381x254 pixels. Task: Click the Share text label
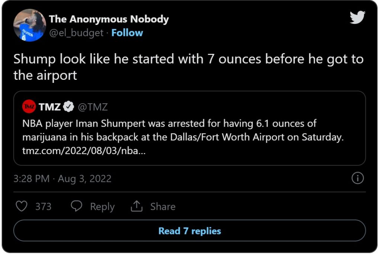[x=163, y=206]
